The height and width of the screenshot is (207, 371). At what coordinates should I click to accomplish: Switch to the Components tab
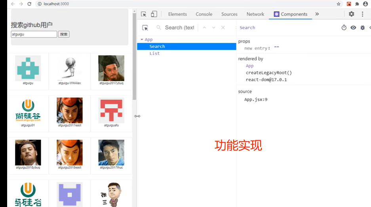click(x=291, y=14)
